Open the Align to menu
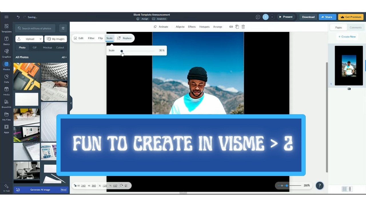The image size is (366, 206). point(180,27)
